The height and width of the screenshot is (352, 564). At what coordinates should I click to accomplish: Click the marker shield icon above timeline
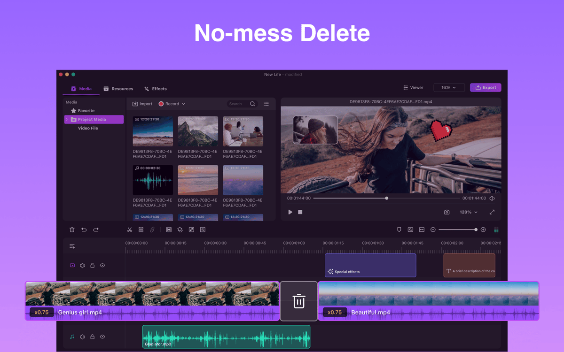[399, 230]
